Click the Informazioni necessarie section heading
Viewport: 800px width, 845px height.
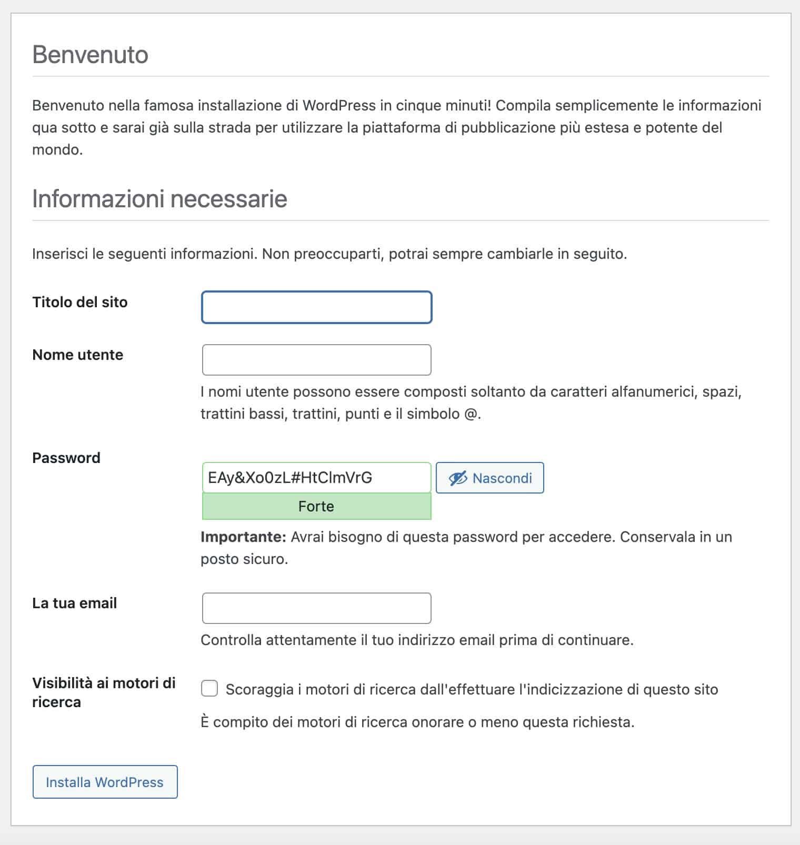tap(159, 199)
